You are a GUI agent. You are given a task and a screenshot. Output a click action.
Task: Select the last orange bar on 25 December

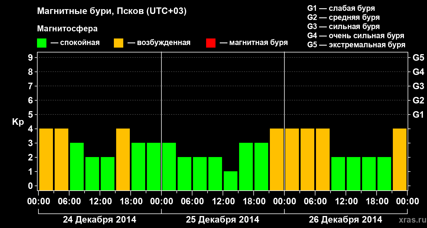point(277,159)
